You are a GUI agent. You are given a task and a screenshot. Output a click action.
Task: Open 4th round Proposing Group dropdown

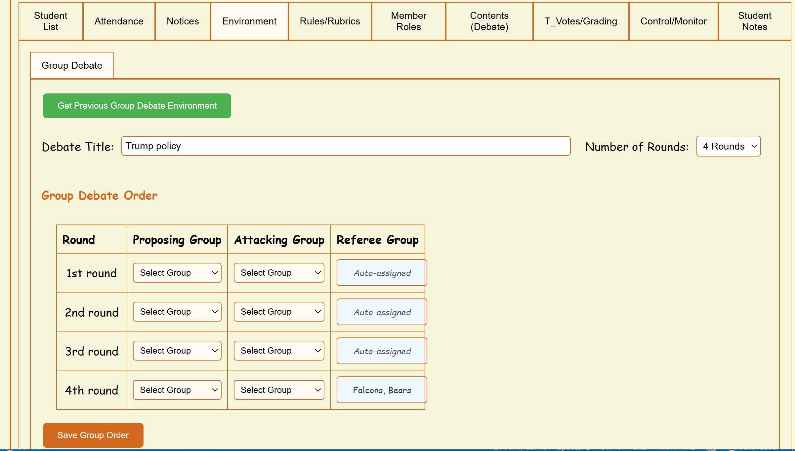177,390
